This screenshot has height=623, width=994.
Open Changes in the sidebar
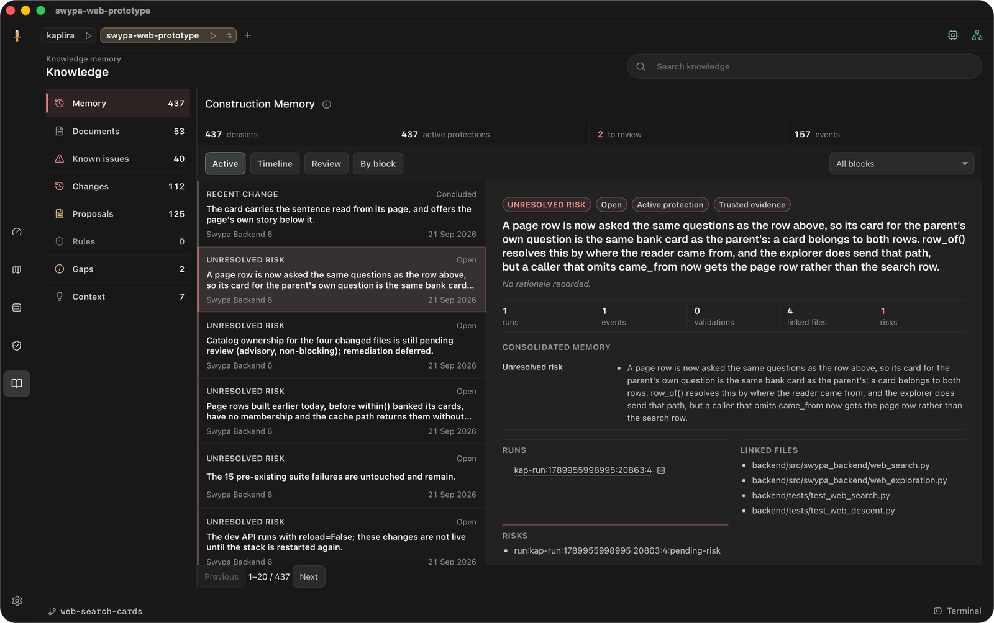coord(118,186)
